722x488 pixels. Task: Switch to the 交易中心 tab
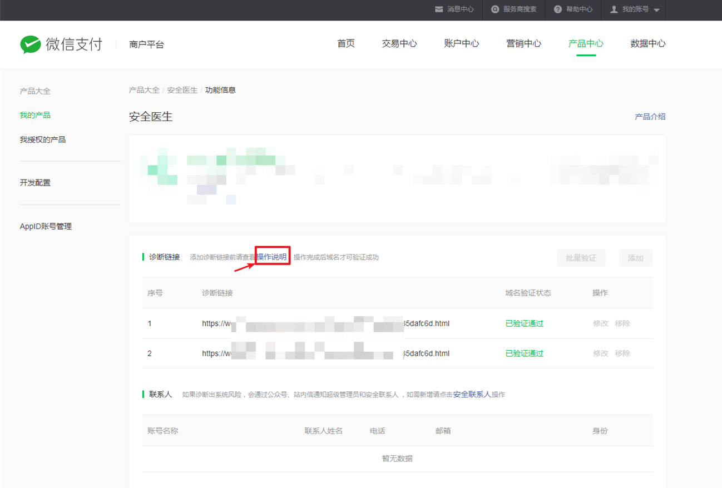tap(399, 43)
